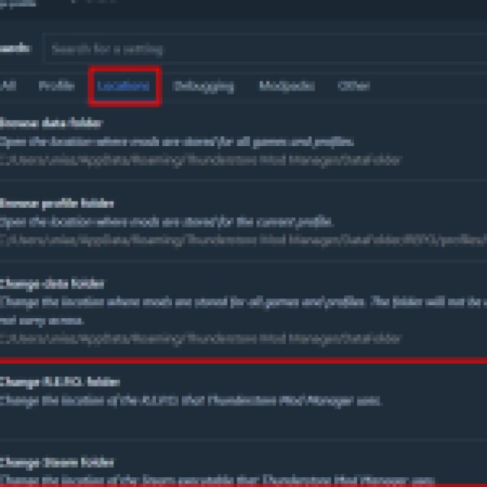Click the Browse profile folder description text
The height and width of the screenshot is (487, 487).
167,222
